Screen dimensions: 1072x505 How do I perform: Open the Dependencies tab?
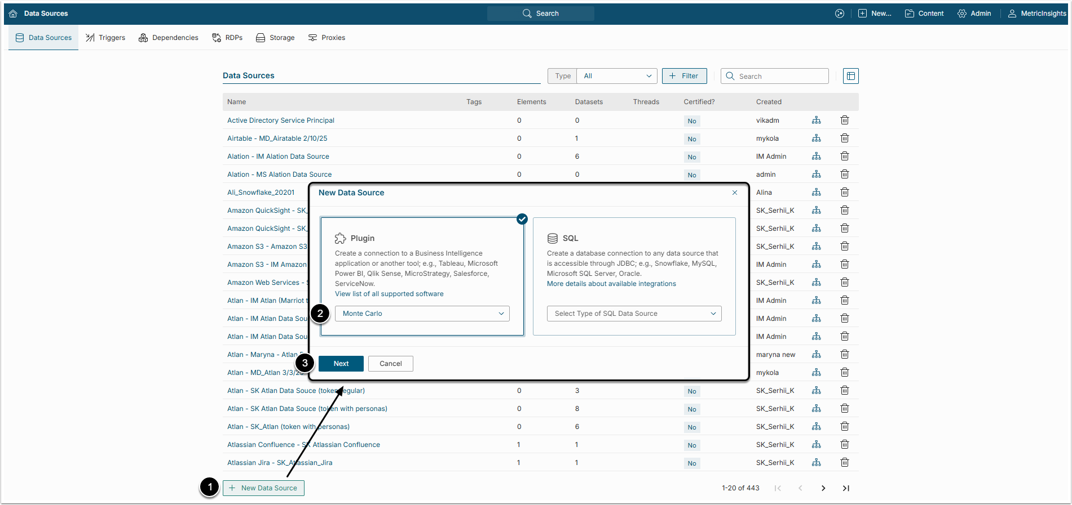coord(169,38)
